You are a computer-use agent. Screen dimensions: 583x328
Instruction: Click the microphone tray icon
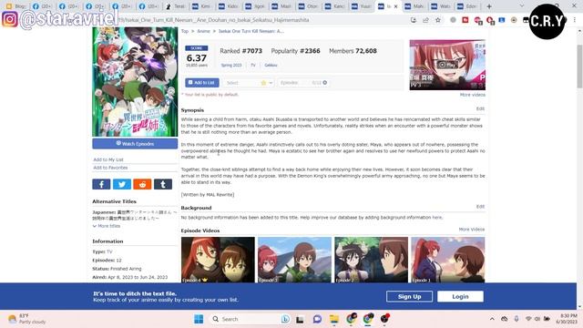point(517,319)
